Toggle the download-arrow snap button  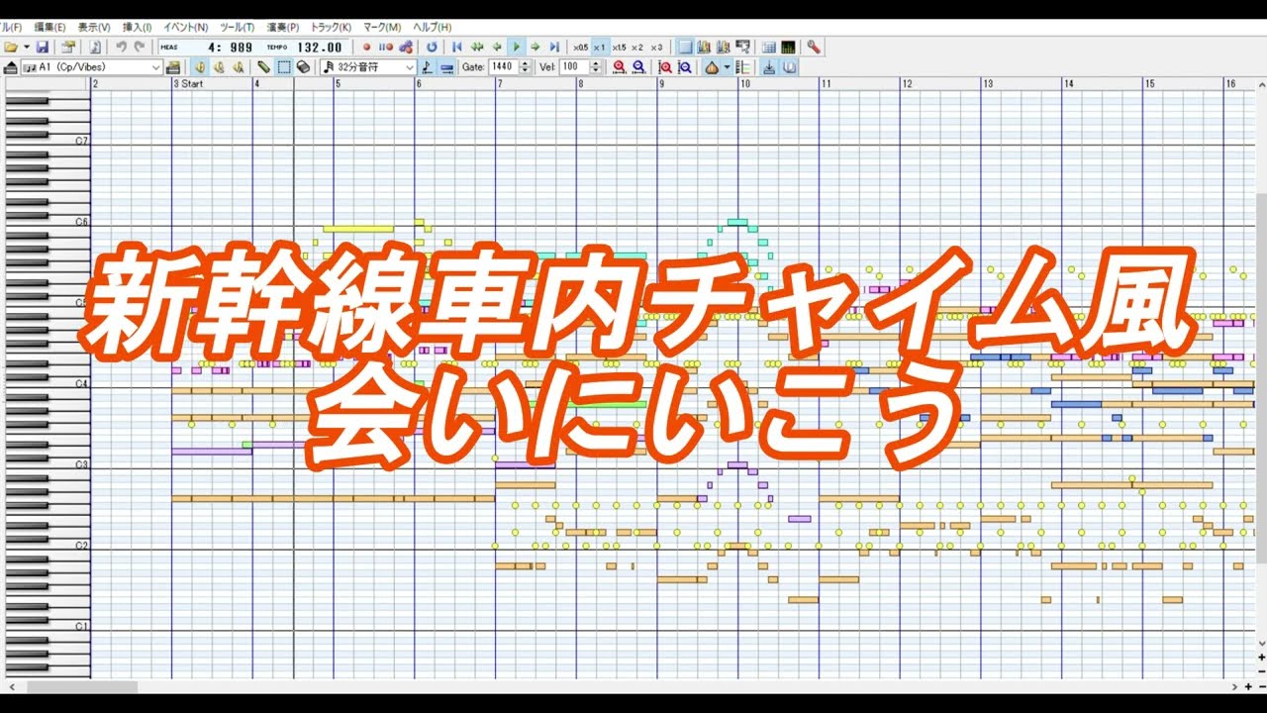tap(769, 66)
